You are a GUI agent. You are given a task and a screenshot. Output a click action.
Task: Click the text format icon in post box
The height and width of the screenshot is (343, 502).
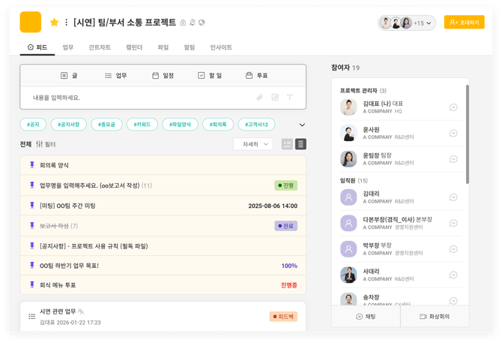click(x=290, y=98)
